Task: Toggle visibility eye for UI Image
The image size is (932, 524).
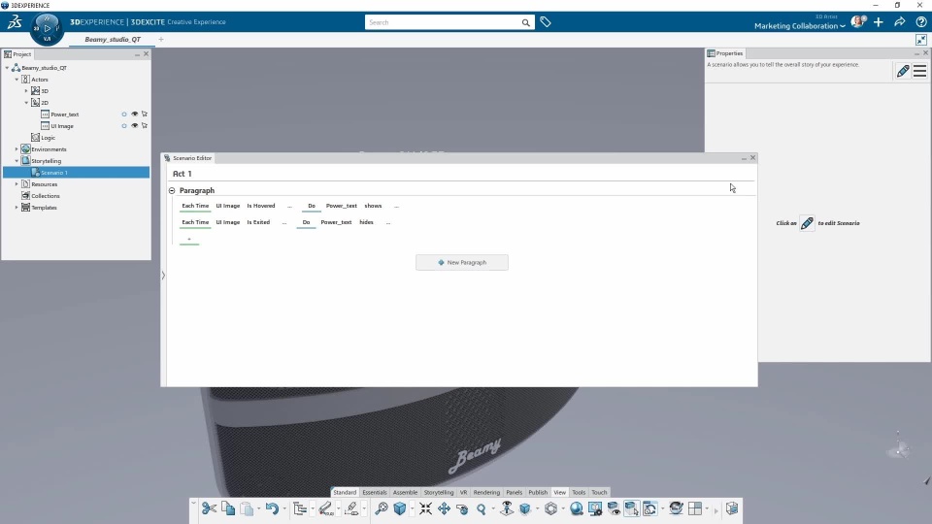Action: 134,126
